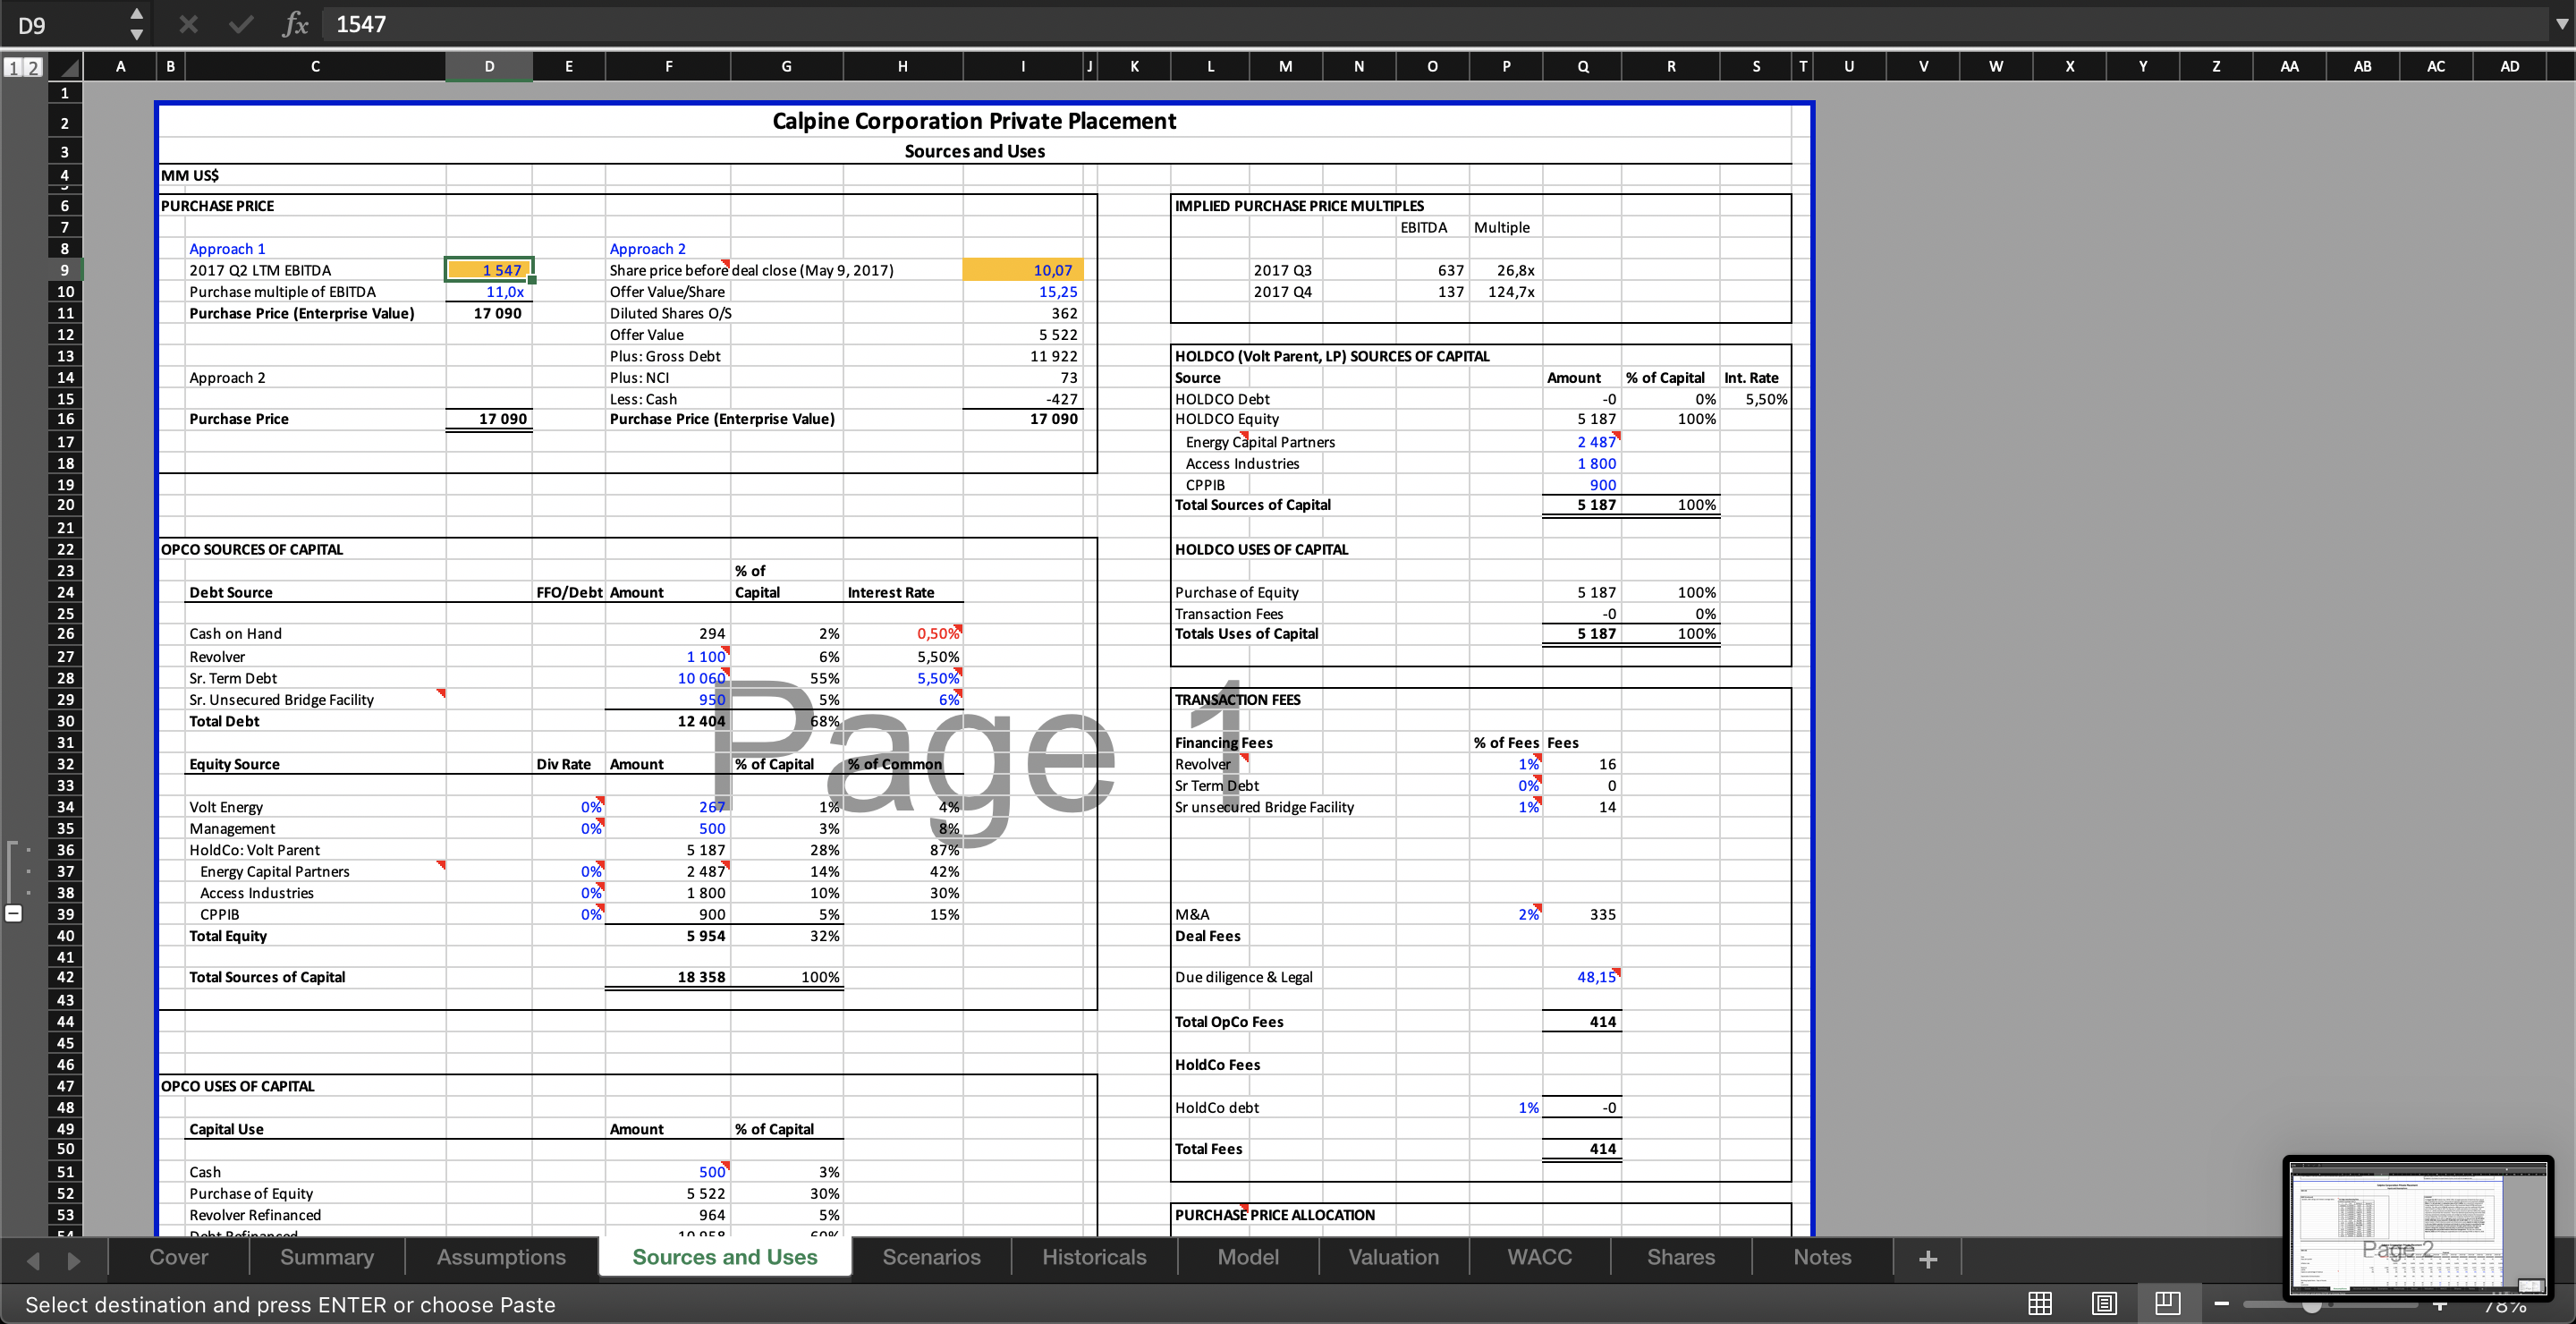The height and width of the screenshot is (1324, 2576).
Task: Click the Sr. Term Debt amount 10 060
Action: [x=668, y=678]
